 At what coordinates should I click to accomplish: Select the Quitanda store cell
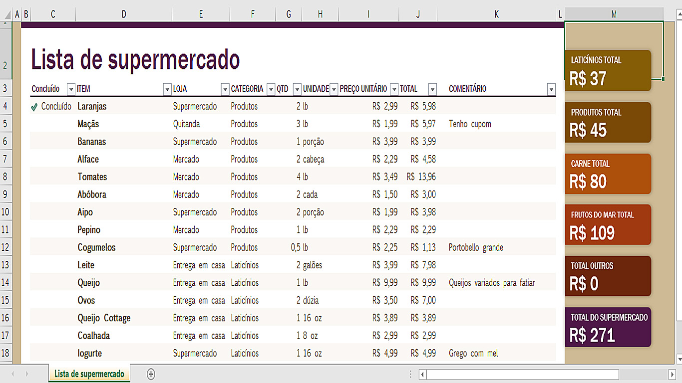[x=201, y=124]
